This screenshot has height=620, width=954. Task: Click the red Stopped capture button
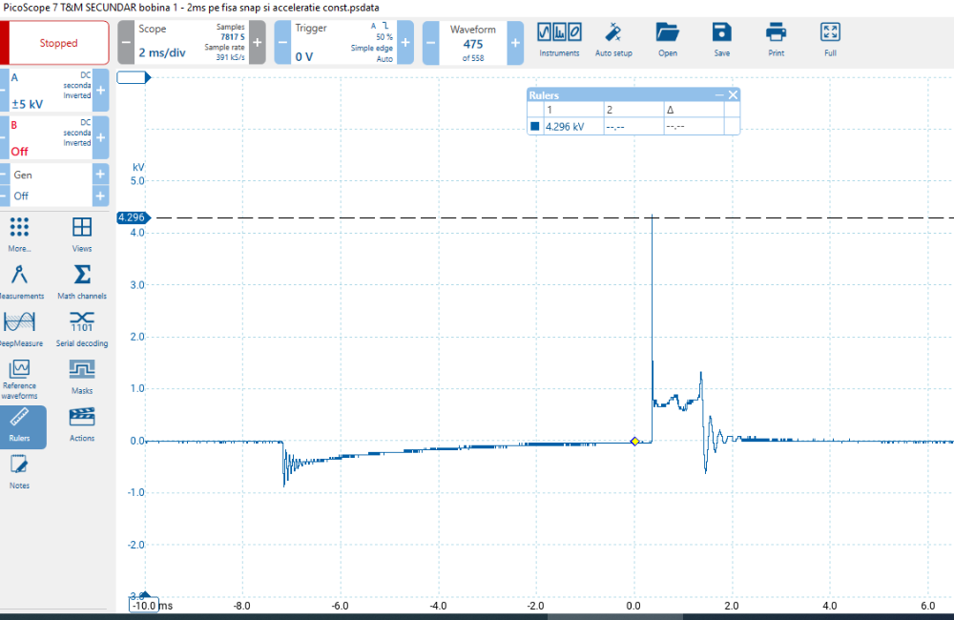pos(59,43)
